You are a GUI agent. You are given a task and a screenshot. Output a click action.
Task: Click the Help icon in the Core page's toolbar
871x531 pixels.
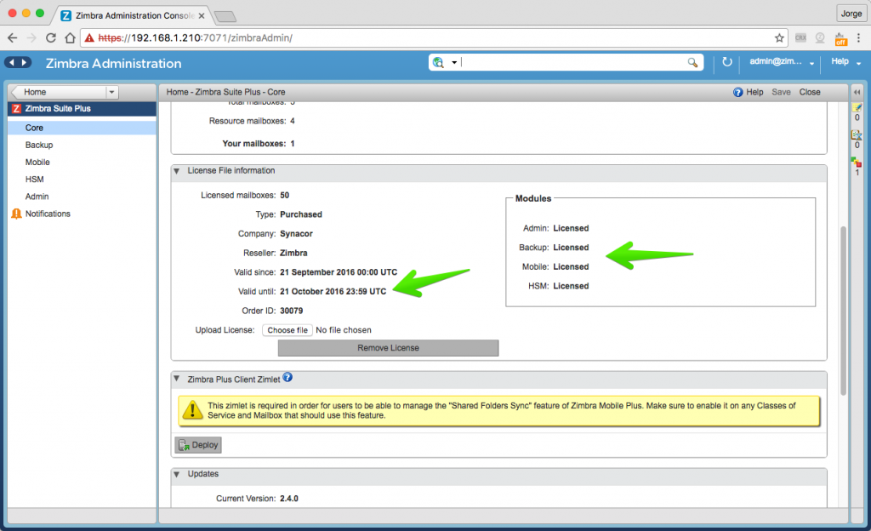pos(749,92)
